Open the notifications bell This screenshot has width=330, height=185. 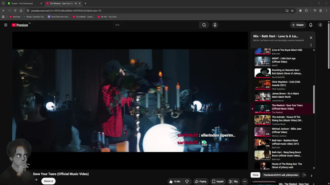click(x=311, y=25)
